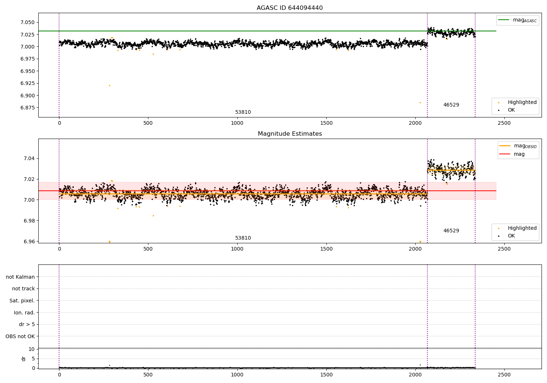Click the '46529' obsid label in the top panel
547x383 pixels.
tap(451, 105)
